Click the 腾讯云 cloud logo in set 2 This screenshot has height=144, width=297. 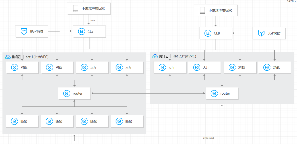[x=155, y=56]
